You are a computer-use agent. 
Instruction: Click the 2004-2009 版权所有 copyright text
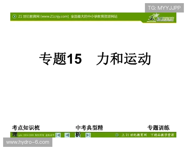coord(34,135)
